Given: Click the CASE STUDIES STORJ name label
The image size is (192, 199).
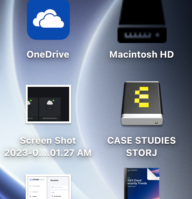Looking at the screenshot, I should tap(142, 147).
